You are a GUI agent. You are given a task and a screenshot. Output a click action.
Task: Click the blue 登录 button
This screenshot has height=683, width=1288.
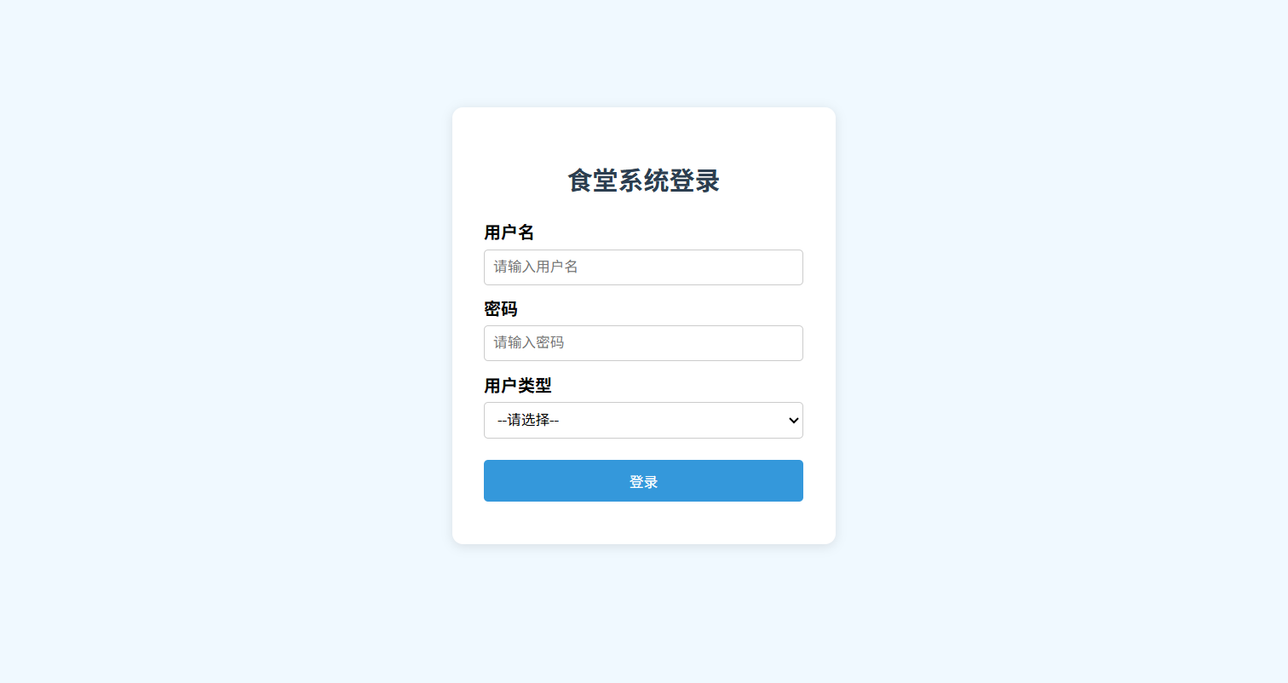point(643,481)
